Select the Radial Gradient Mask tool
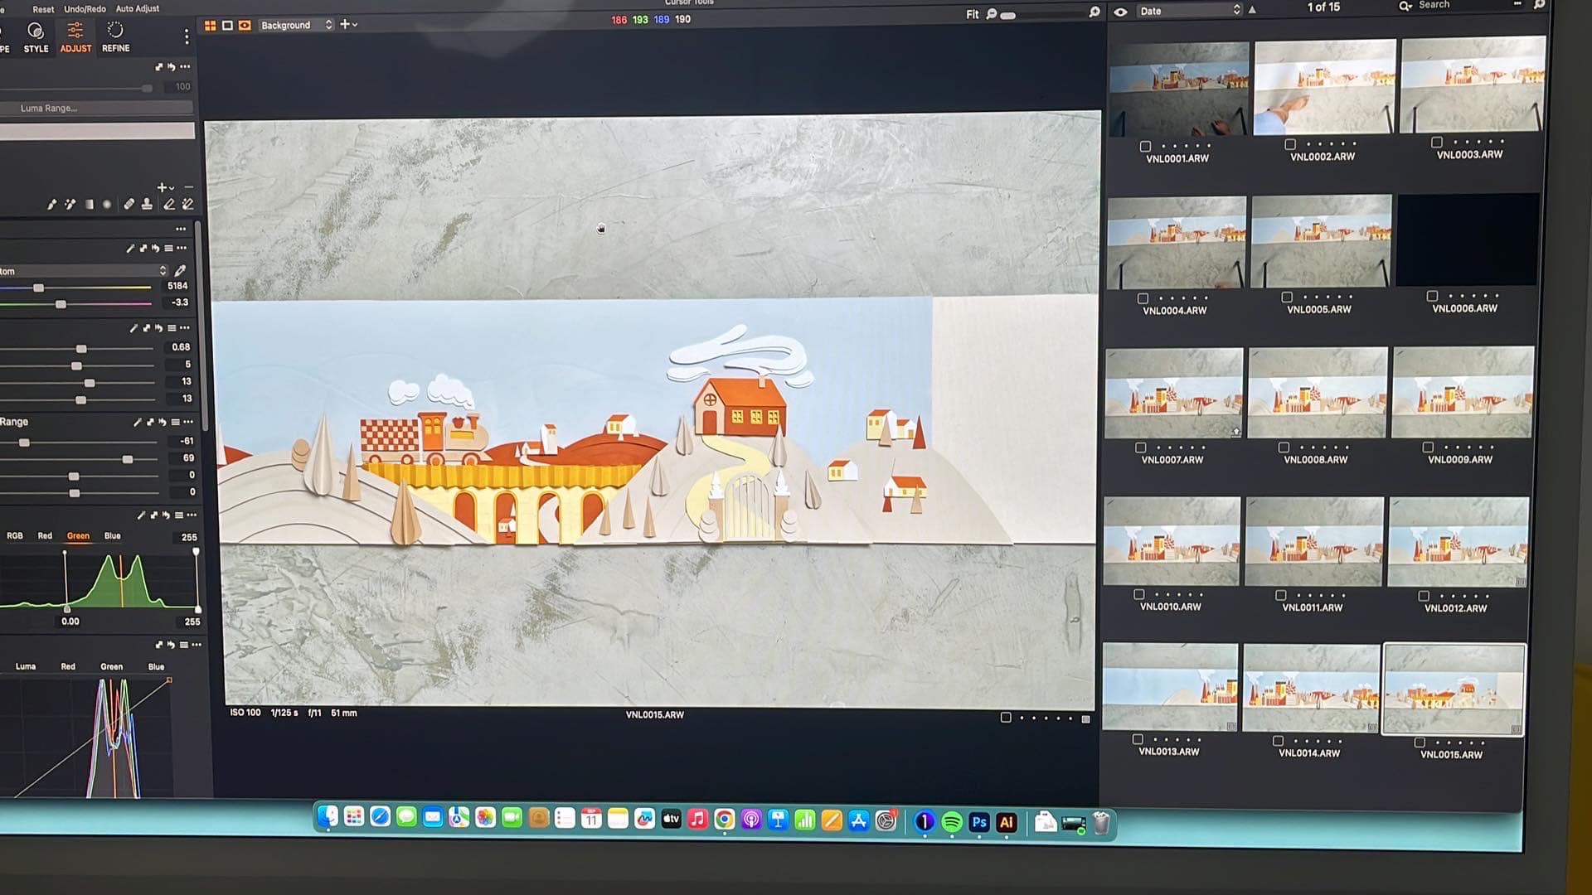This screenshot has width=1592, height=895. click(107, 204)
